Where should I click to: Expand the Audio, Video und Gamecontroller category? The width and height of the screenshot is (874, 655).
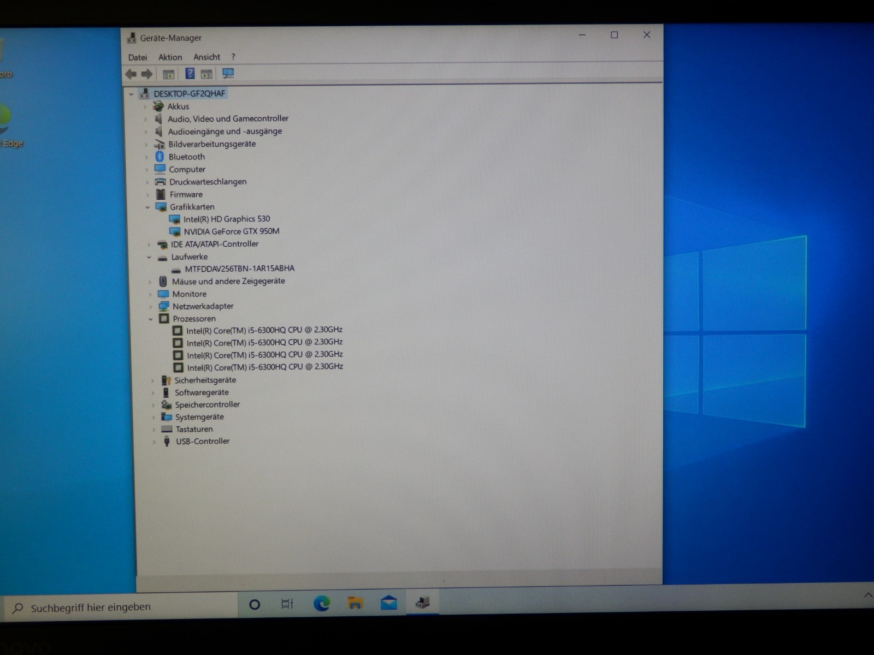[x=145, y=119]
